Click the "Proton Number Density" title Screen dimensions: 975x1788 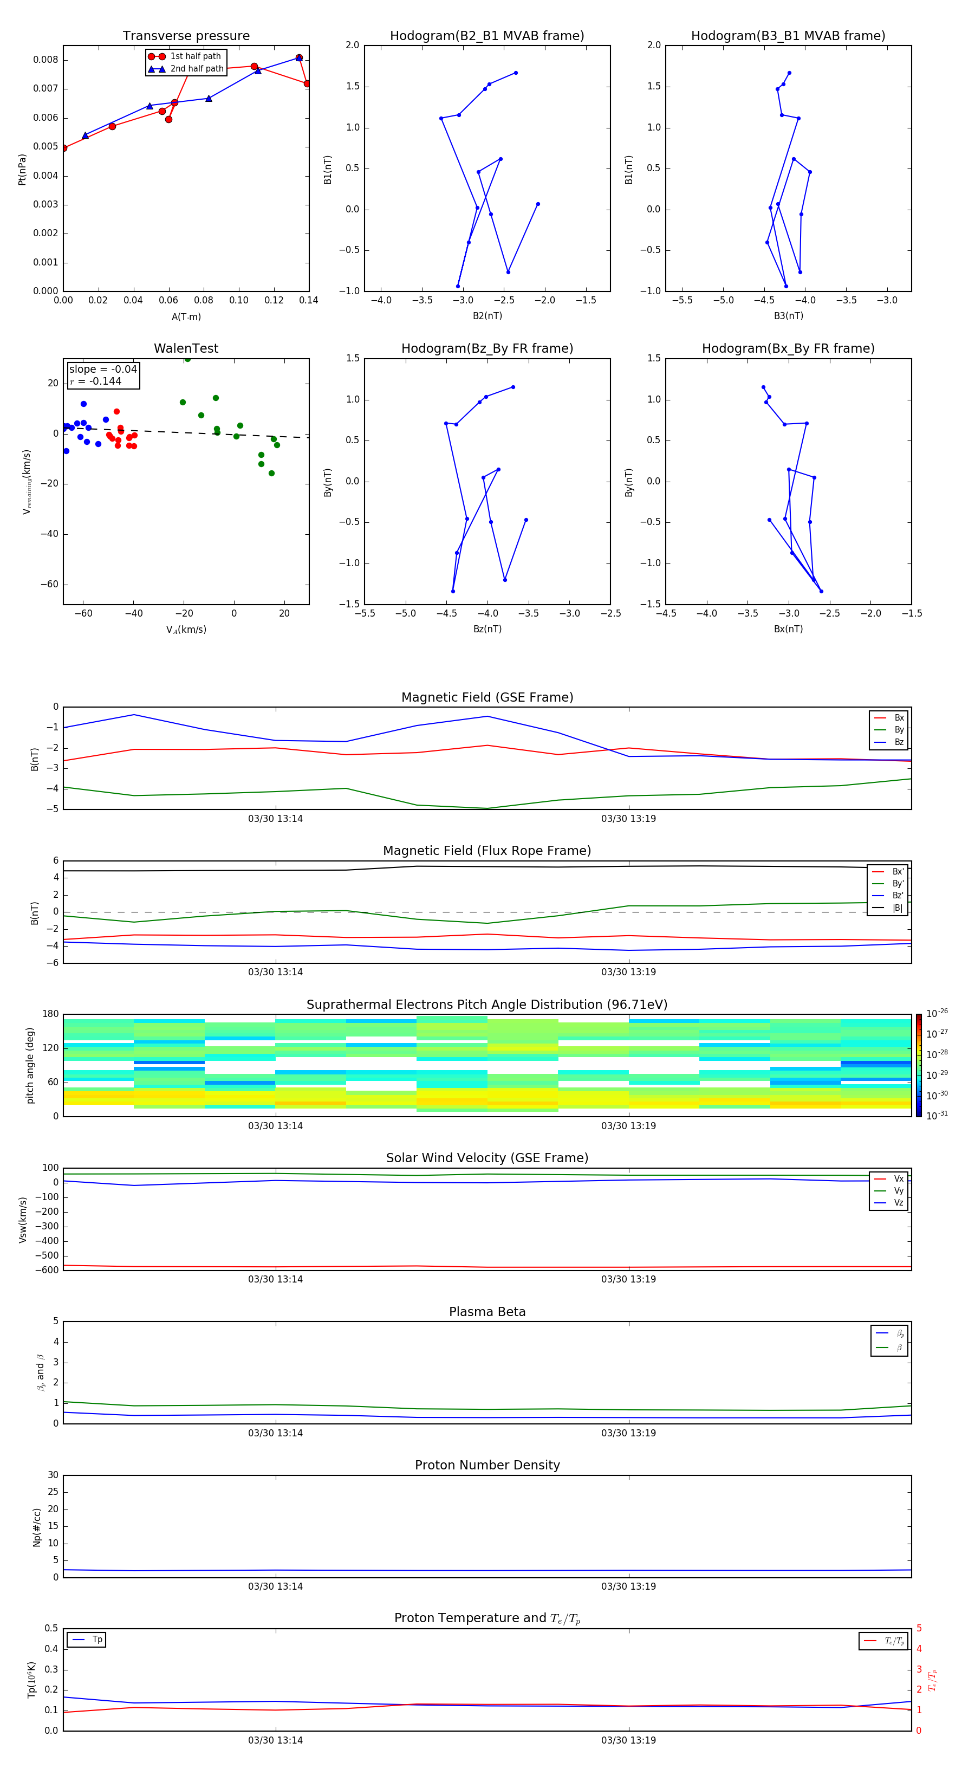tap(487, 1465)
